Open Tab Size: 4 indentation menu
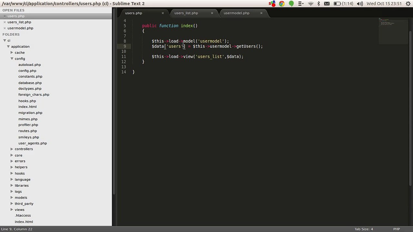 364,229
